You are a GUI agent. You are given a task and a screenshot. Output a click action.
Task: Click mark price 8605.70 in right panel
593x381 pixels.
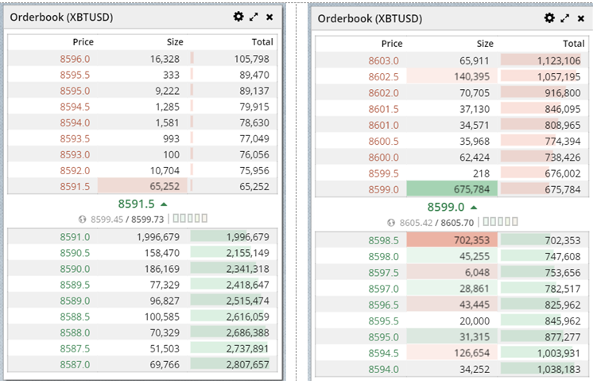coord(457,223)
